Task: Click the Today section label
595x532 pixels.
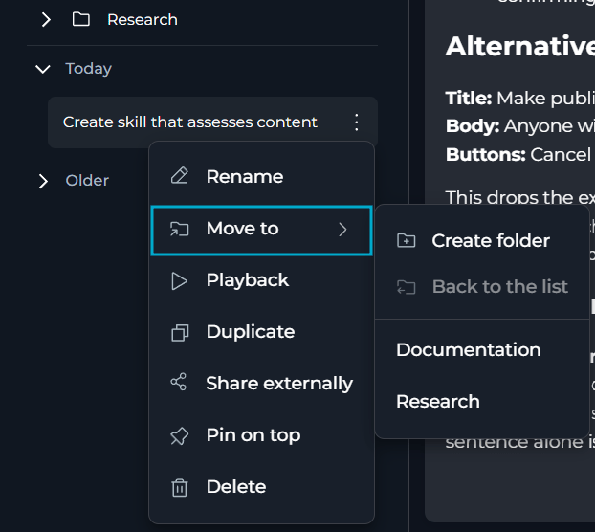Action: [x=88, y=69]
